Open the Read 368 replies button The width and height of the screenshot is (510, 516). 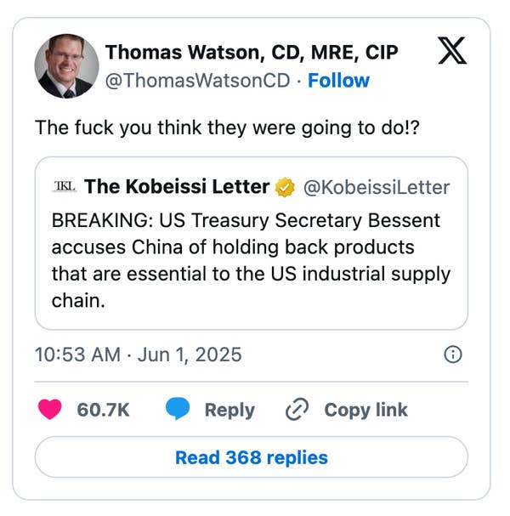click(252, 457)
